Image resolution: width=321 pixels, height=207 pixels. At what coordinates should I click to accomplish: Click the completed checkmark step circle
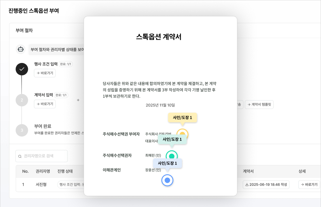pos(22,69)
